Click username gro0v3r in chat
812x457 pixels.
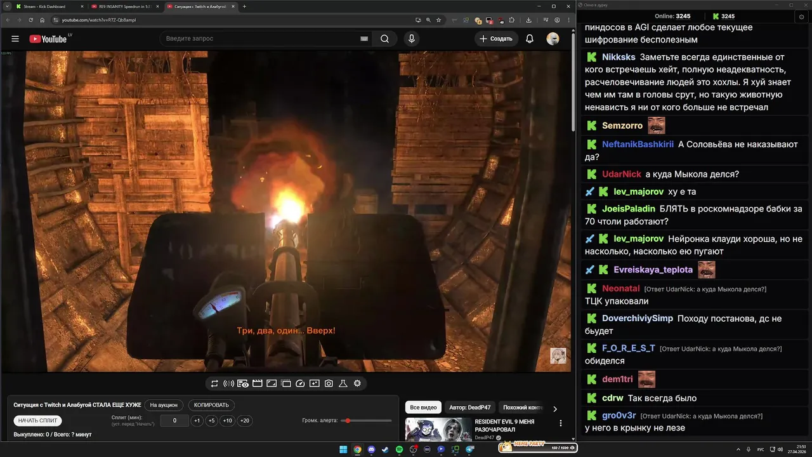pyautogui.click(x=619, y=416)
